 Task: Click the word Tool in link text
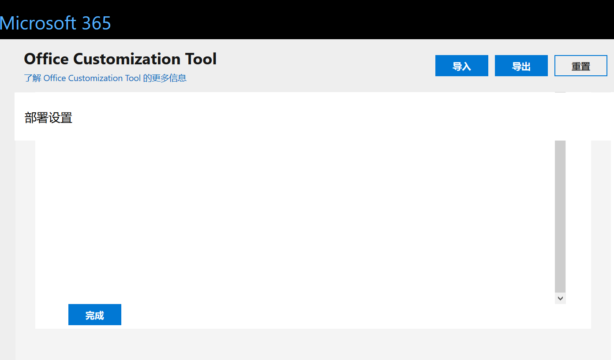132,78
